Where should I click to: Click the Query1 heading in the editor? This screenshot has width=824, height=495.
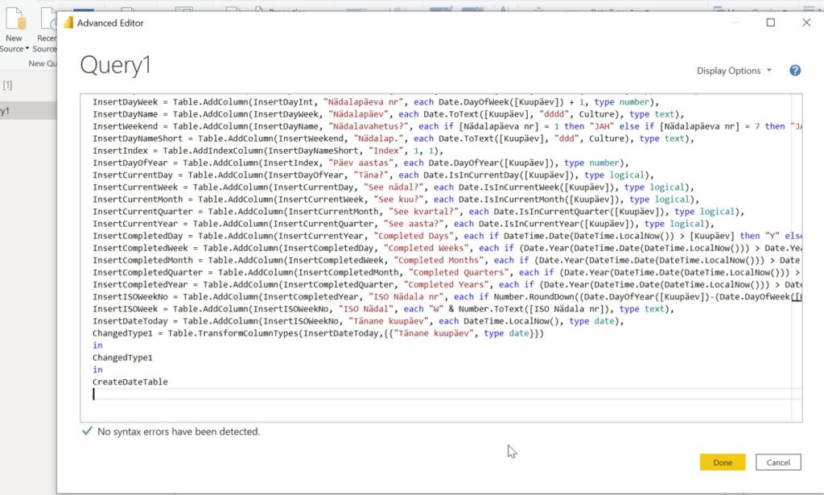[x=115, y=66]
